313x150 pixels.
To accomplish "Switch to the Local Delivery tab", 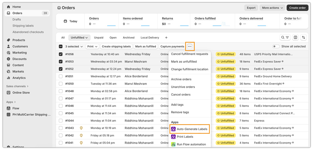I will point(150,38).
